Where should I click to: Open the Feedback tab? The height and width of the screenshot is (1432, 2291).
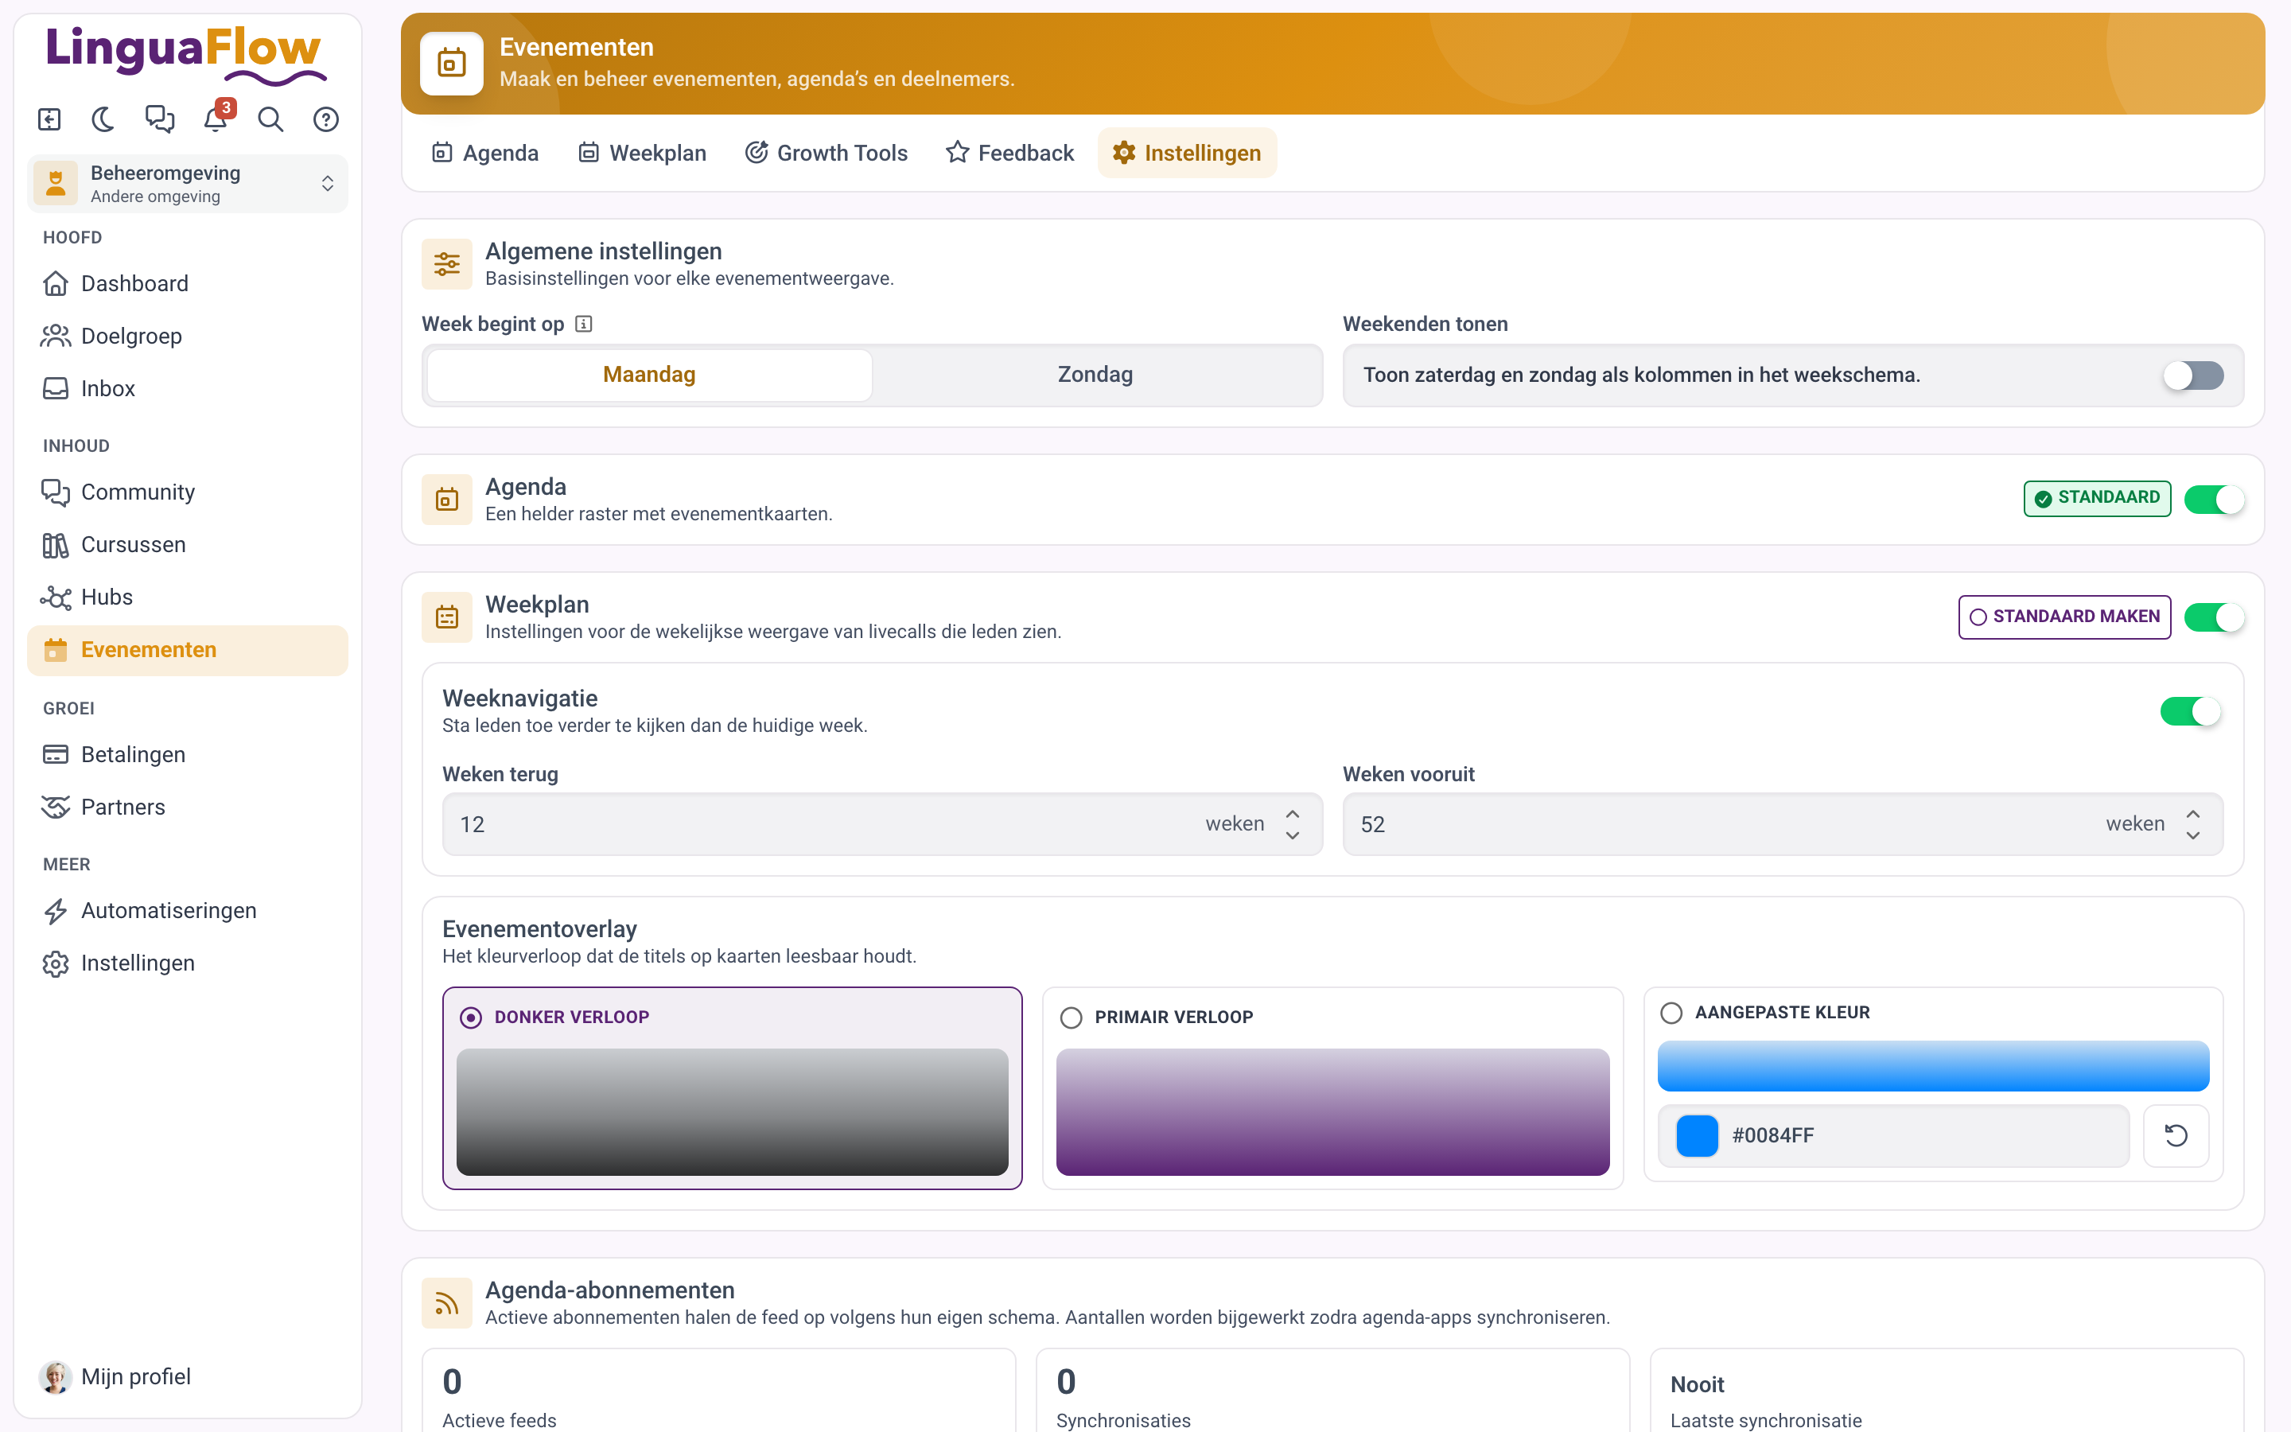click(x=1010, y=153)
